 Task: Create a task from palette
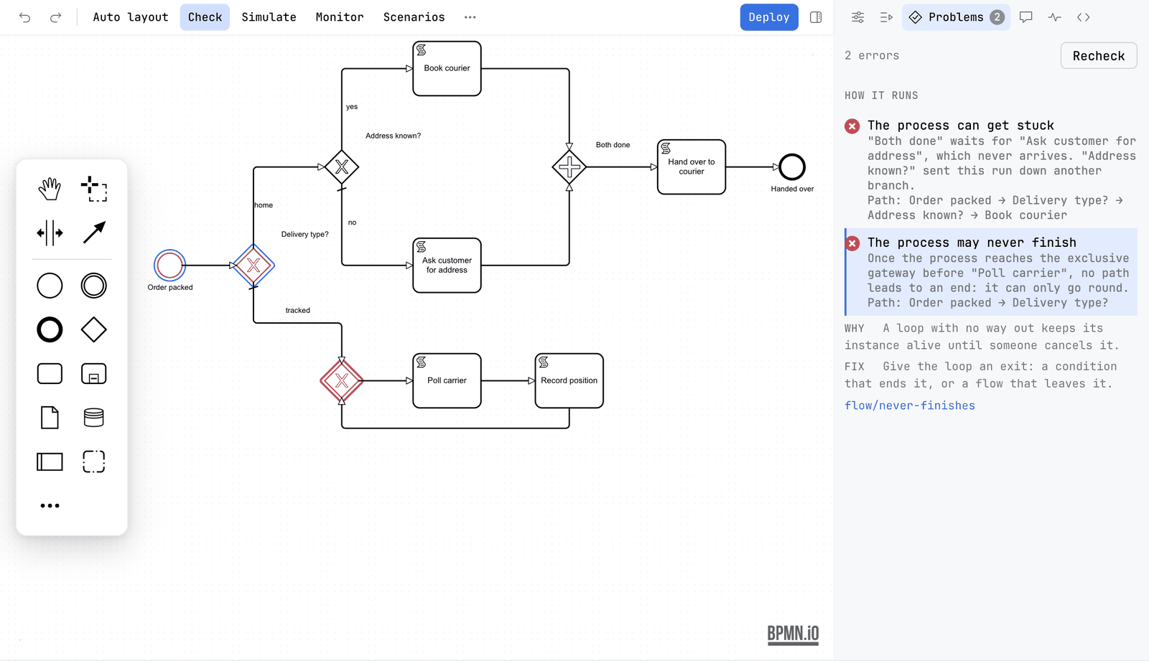coord(50,374)
